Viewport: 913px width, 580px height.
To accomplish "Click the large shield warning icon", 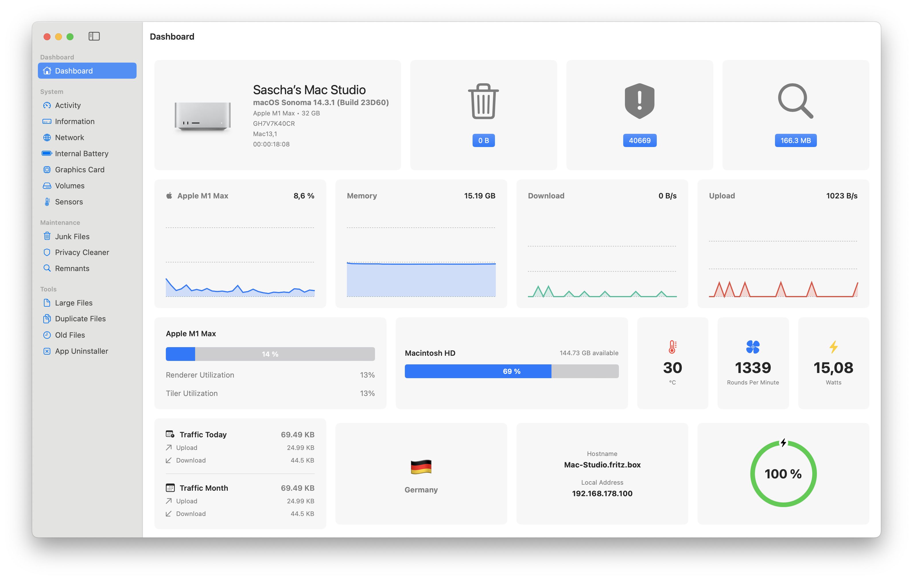I will (x=640, y=101).
